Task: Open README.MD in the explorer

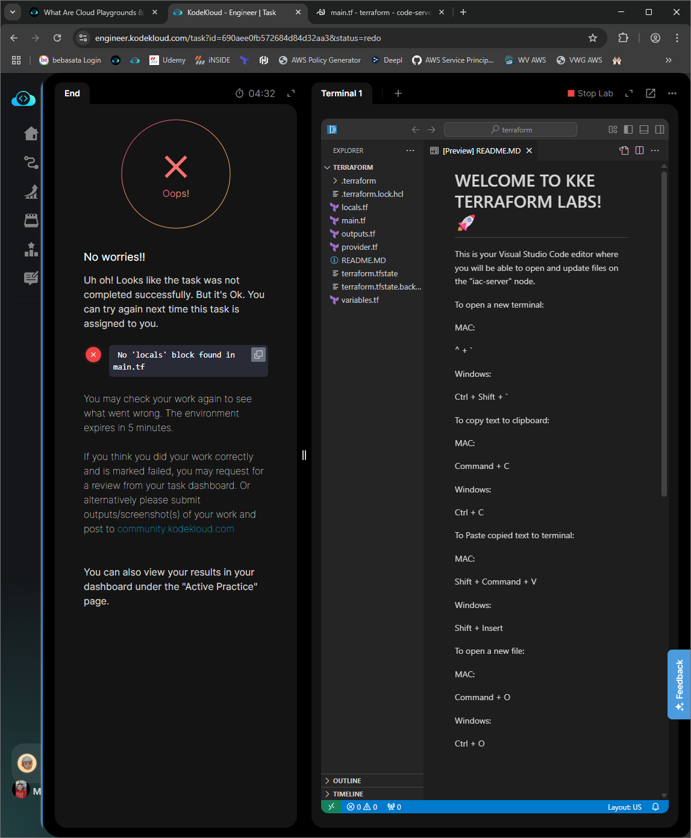Action: tap(372, 260)
